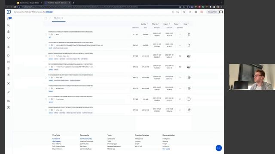This screenshot has height=154, width=275.
Task: Open the Browser Extensions footer link
Action: pyautogui.click(x=114, y=146)
